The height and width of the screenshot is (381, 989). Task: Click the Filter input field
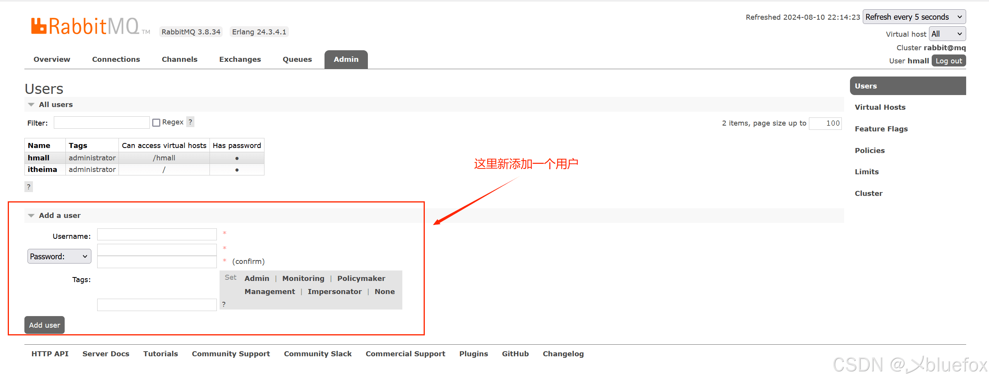[101, 122]
